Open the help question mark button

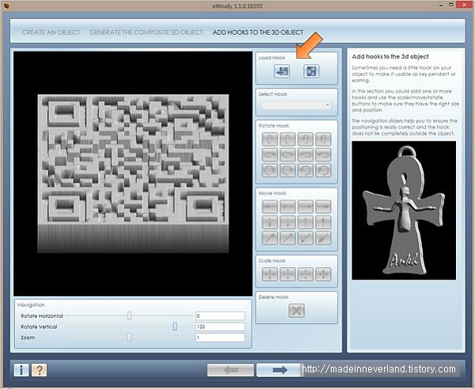tap(39, 370)
